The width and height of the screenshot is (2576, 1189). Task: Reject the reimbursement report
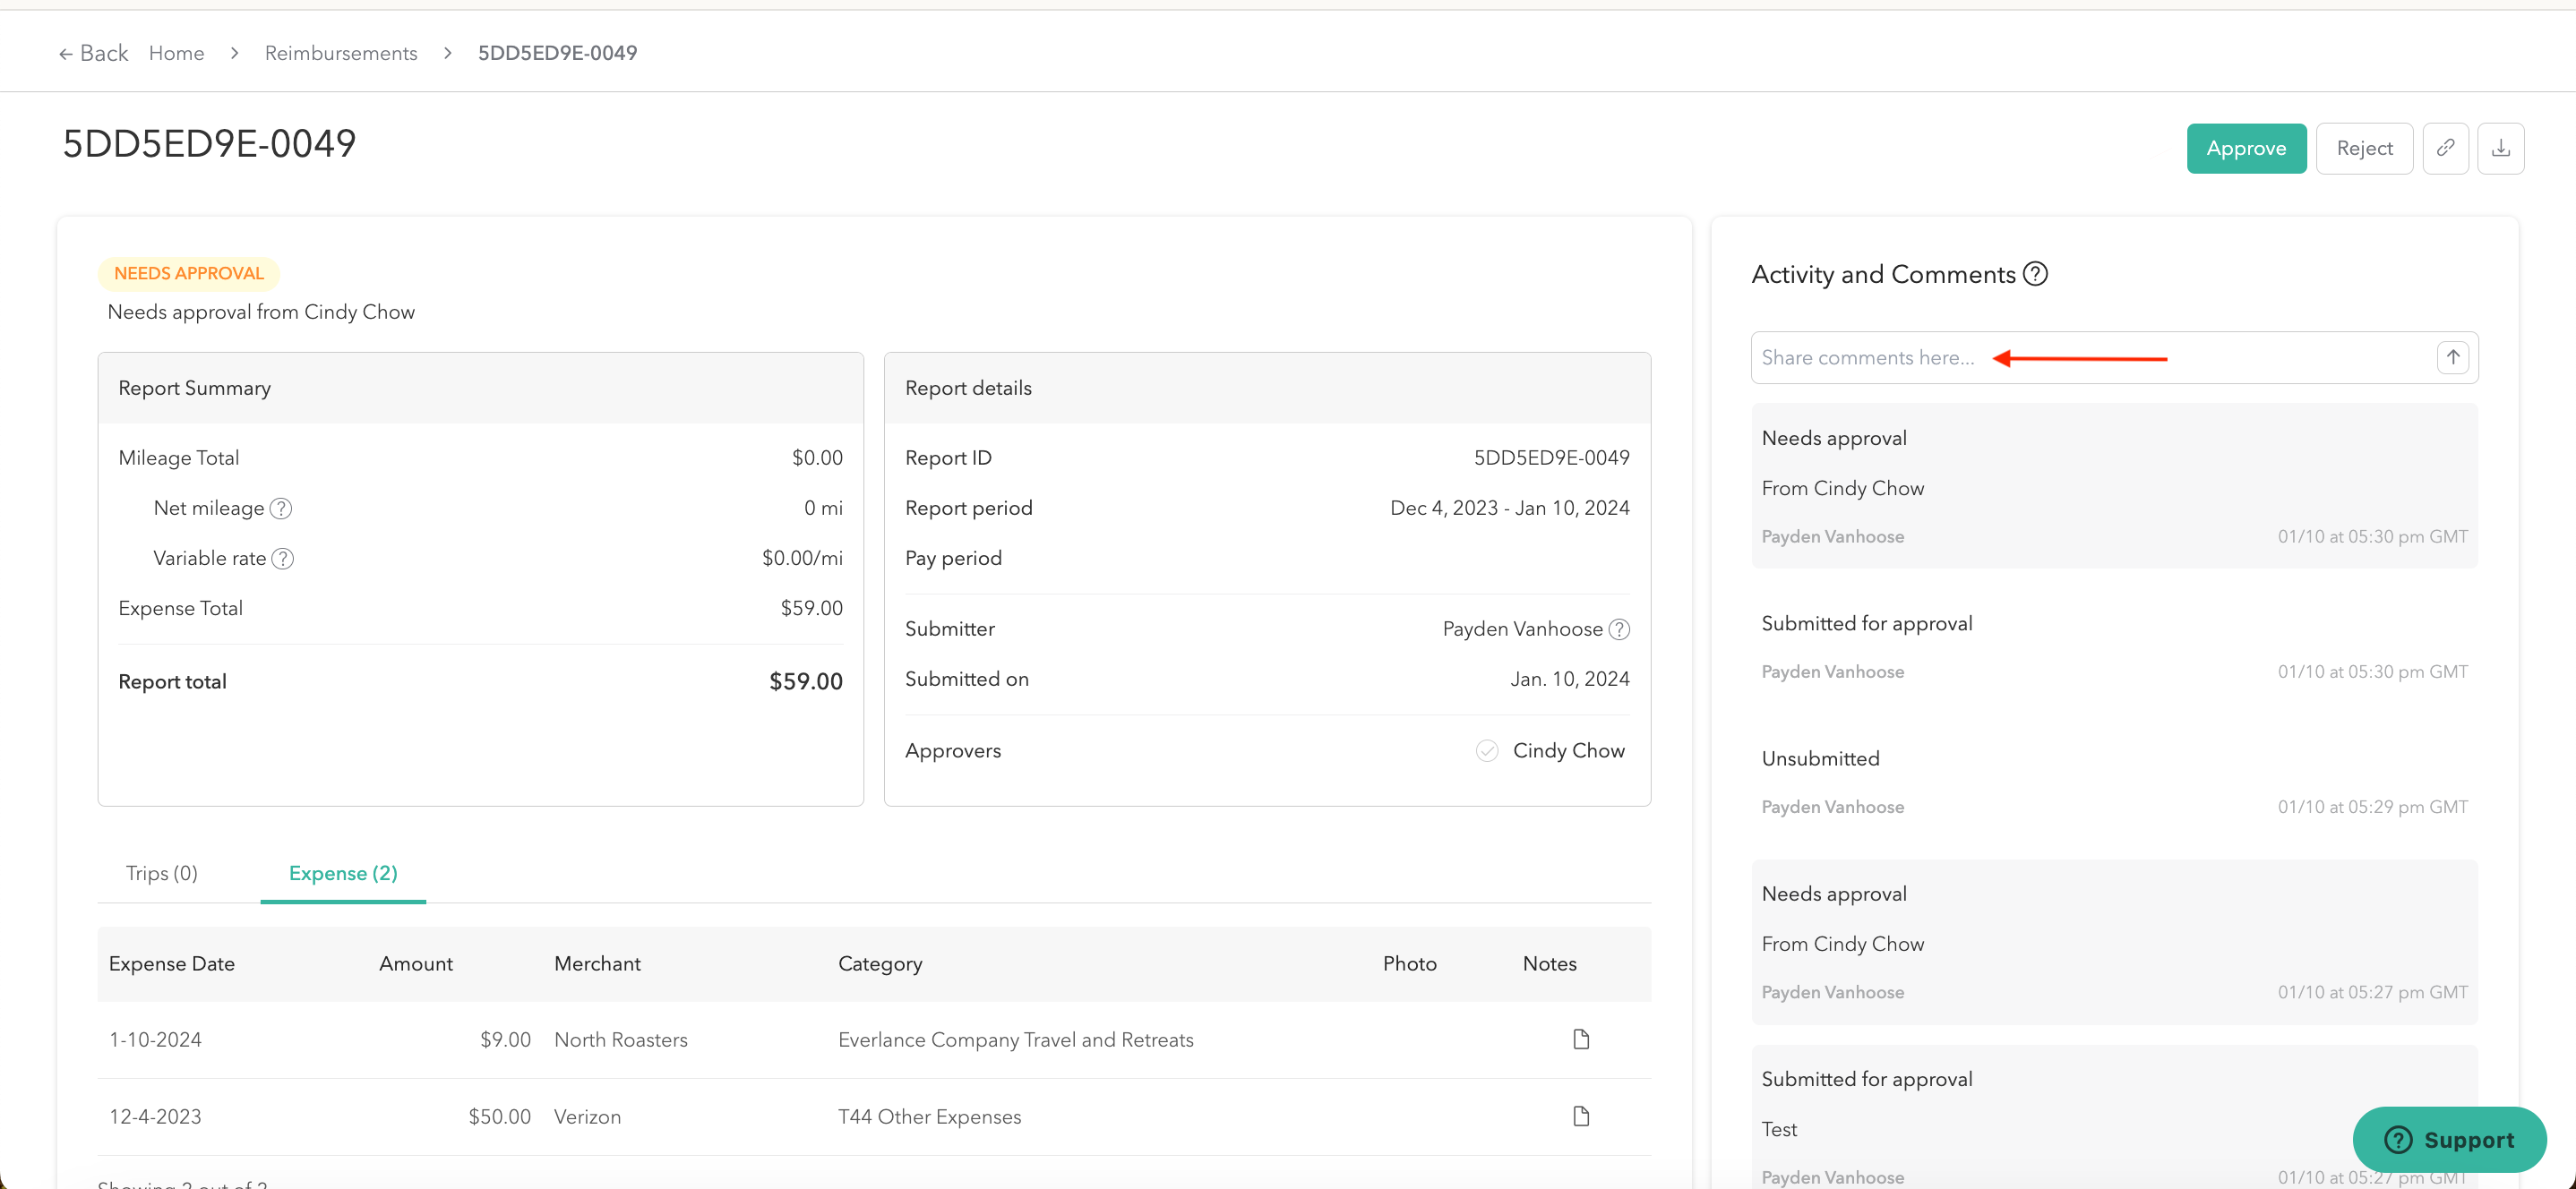pyautogui.click(x=2363, y=148)
